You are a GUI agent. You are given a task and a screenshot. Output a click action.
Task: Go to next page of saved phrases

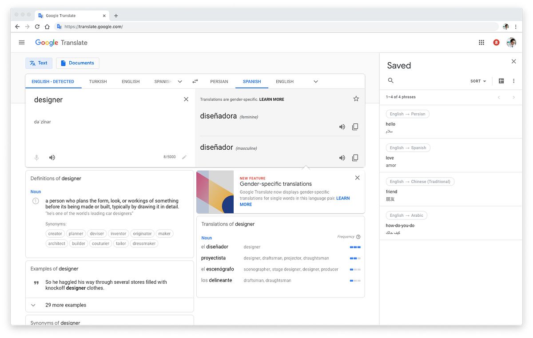514,97
